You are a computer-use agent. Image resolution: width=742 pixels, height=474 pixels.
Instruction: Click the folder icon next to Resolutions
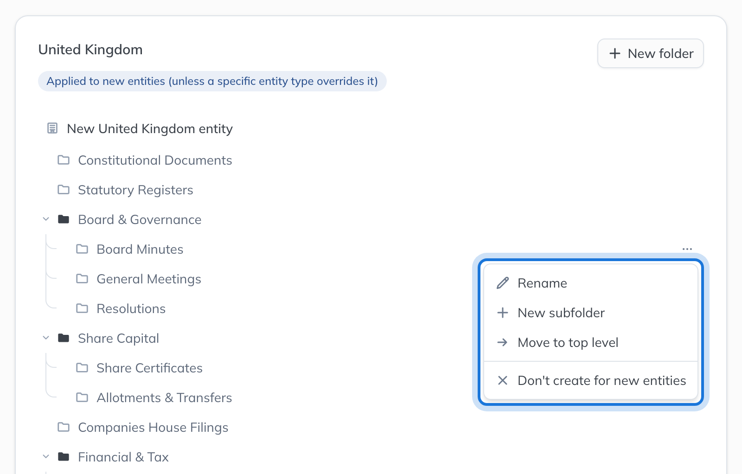pyautogui.click(x=82, y=308)
